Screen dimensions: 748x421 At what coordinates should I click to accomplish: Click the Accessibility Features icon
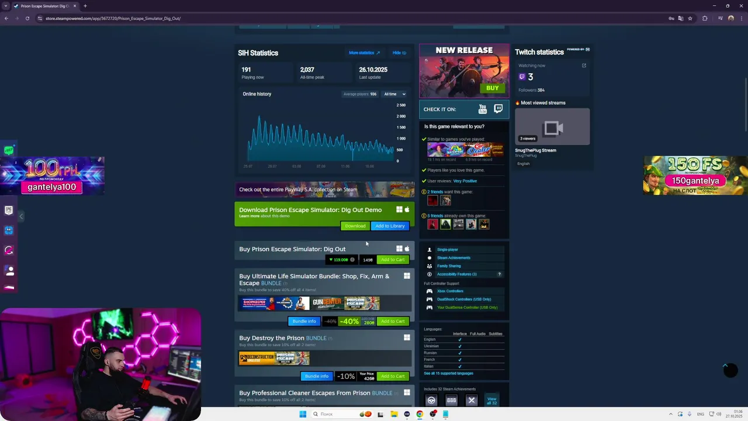[x=430, y=274]
